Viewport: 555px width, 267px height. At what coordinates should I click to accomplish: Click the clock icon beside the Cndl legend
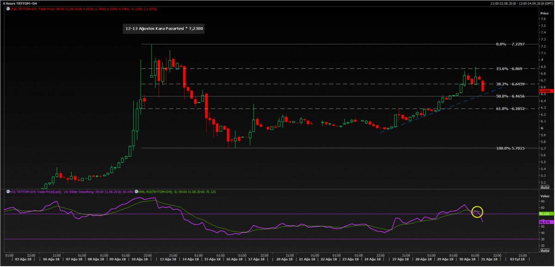8,9
